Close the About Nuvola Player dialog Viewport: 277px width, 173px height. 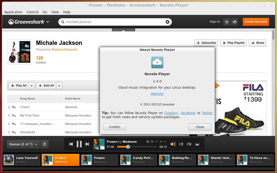pos(200,127)
